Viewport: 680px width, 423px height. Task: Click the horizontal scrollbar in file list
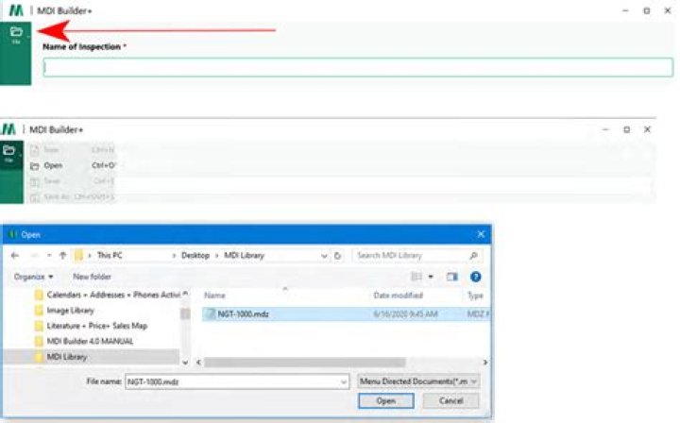coord(304,362)
